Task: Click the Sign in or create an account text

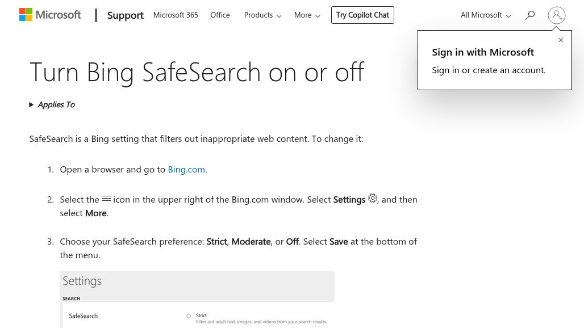Action: click(489, 70)
